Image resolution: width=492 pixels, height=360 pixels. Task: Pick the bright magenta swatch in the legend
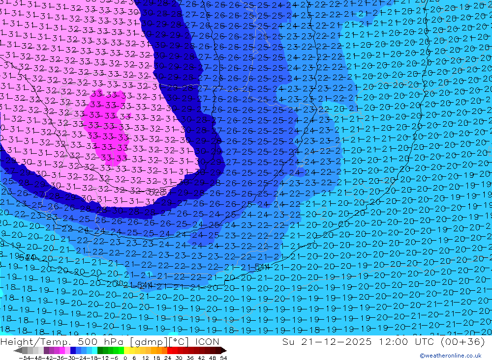click(62, 350)
